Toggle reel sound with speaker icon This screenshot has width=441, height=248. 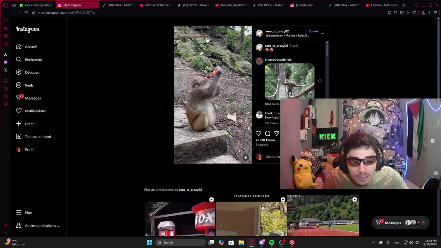(x=246, y=157)
